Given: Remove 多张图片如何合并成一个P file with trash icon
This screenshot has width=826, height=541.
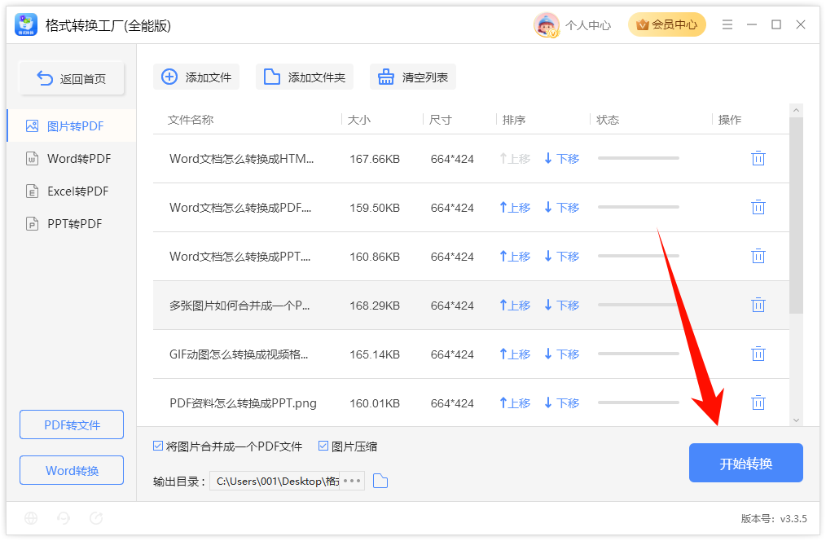Looking at the screenshot, I should pos(758,305).
